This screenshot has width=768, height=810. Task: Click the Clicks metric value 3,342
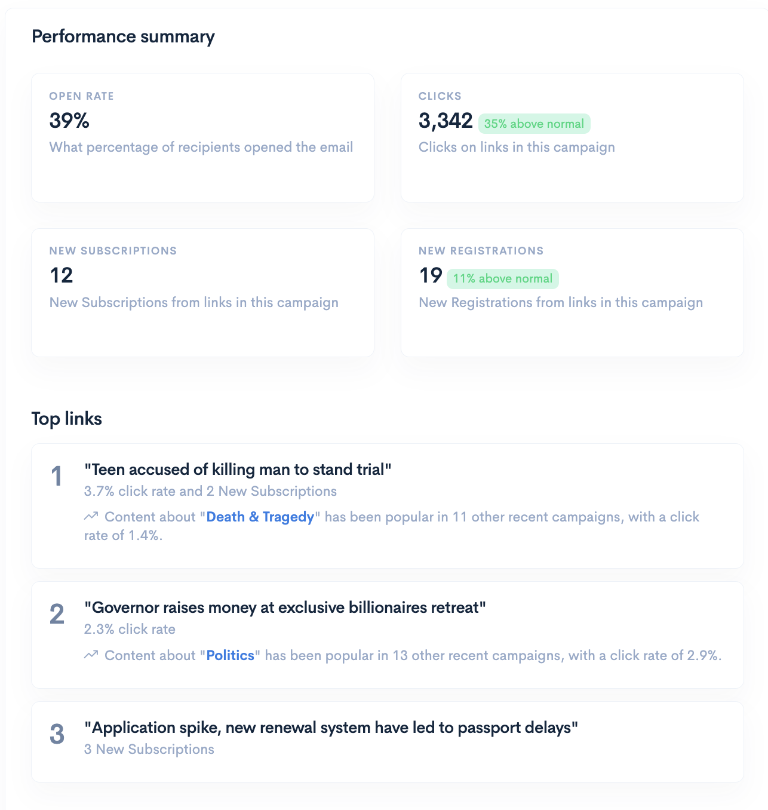(445, 121)
